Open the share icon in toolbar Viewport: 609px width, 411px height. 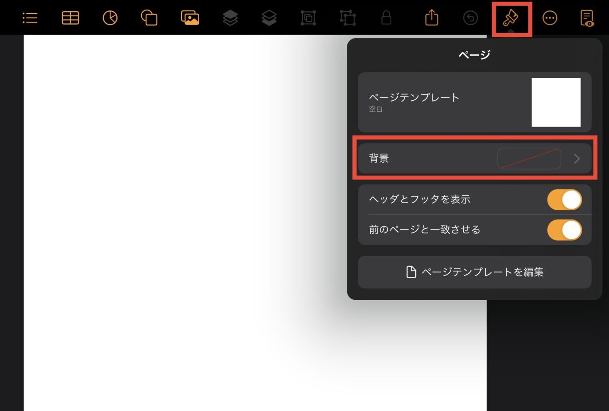click(x=432, y=18)
